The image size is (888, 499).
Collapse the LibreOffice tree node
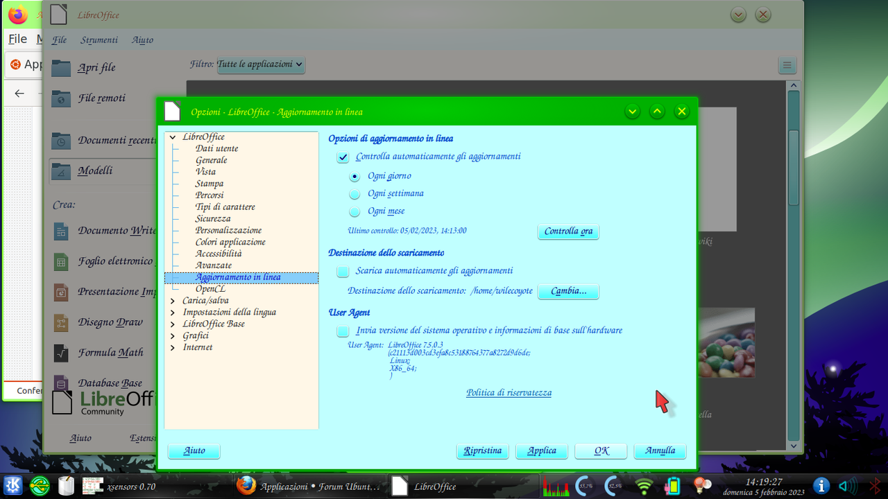pos(173,137)
